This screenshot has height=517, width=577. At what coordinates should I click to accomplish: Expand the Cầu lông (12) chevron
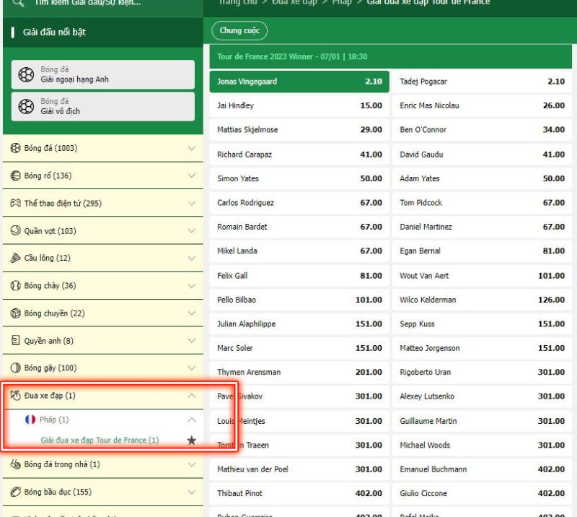pos(191,258)
